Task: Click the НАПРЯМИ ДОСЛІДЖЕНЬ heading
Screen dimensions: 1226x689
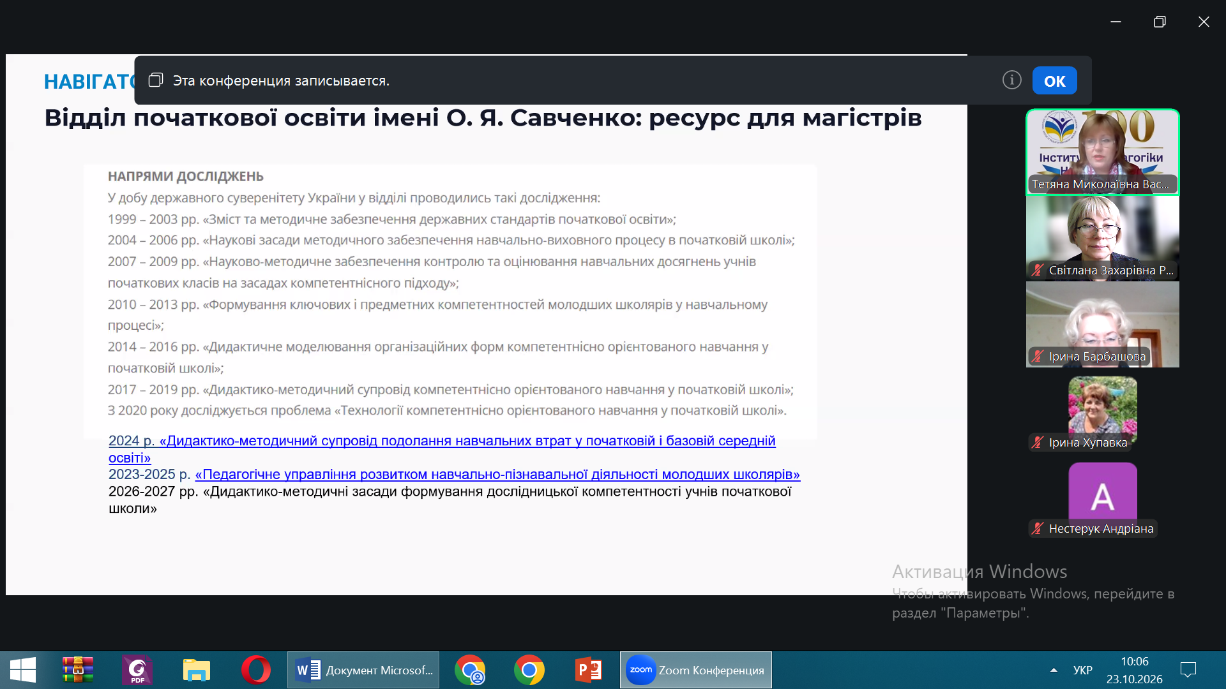Action: (x=185, y=177)
